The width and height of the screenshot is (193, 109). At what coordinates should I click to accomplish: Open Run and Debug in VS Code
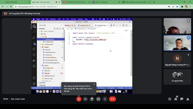(x=34, y=37)
